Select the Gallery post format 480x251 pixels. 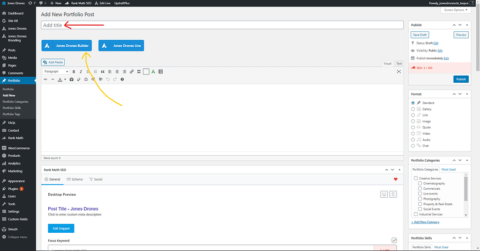point(413,109)
